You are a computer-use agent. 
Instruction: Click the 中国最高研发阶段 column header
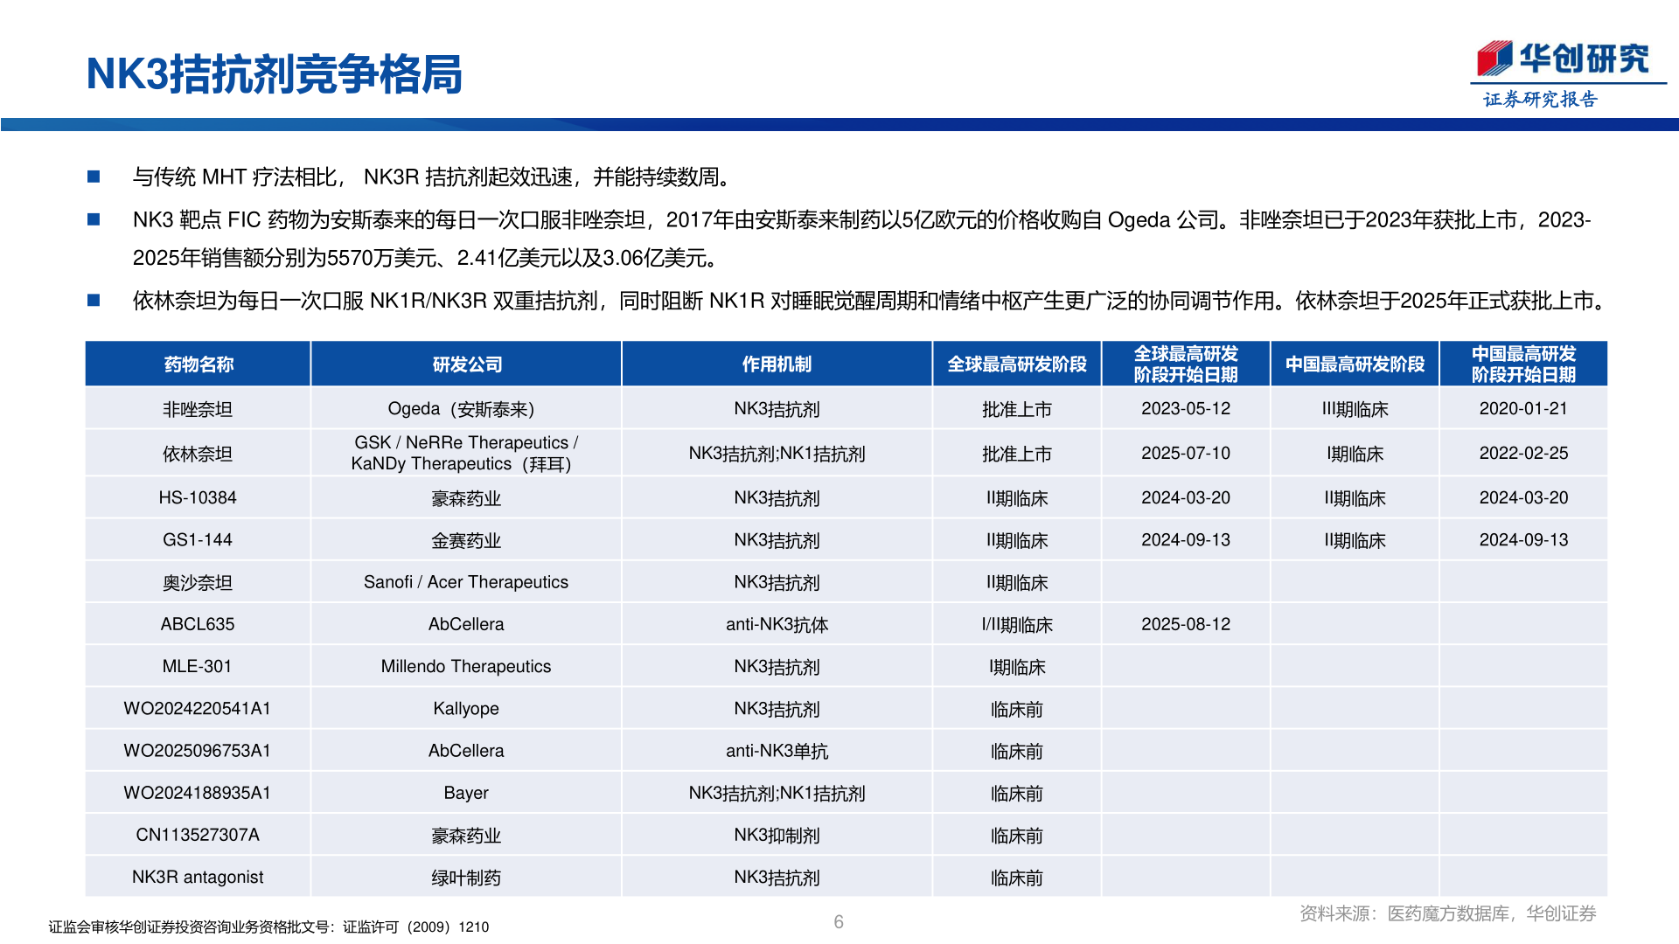click(1355, 364)
